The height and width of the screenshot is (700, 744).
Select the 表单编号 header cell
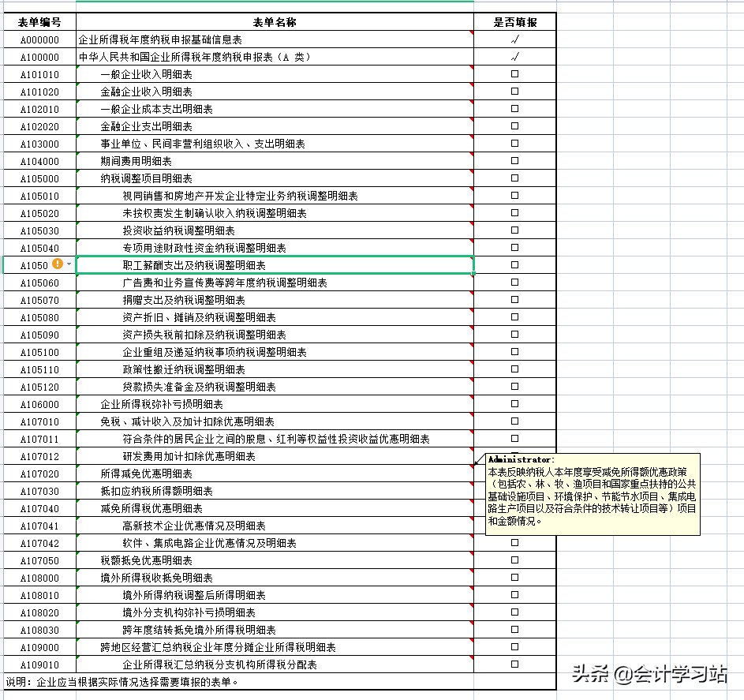tap(38, 22)
